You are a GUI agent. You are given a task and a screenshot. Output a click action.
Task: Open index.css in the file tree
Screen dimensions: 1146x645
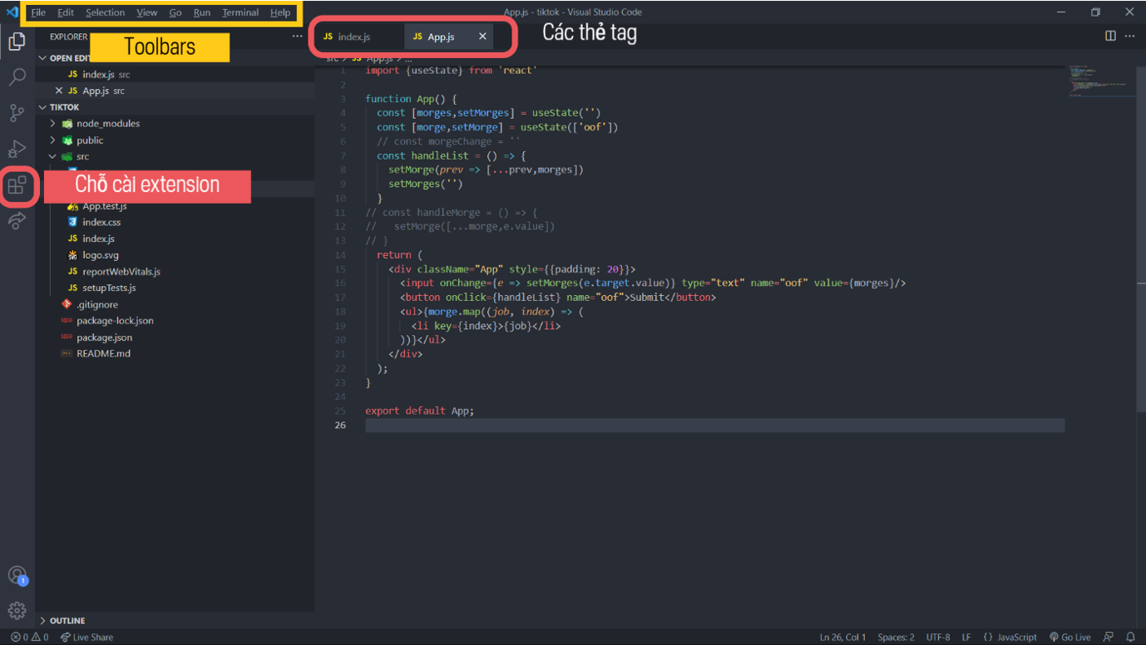[x=101, y=222]
